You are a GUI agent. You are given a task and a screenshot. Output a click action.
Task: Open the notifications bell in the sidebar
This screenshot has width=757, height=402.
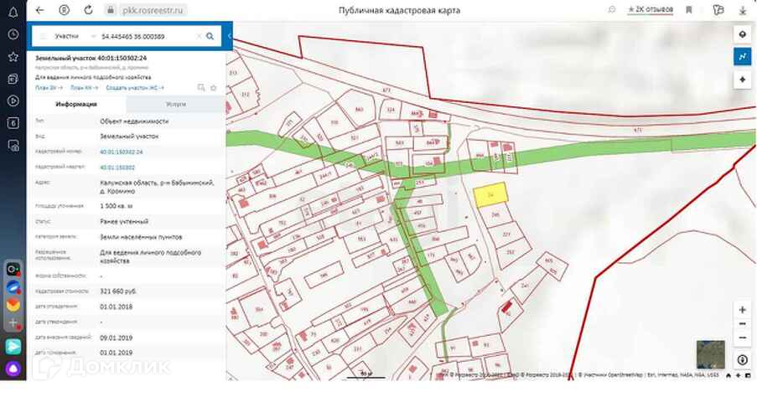[13, 13]
